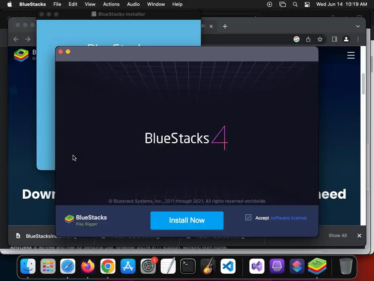Image resolution: width=374 pixels, height=281 pixels.
Task: Open the Audio menu
Action: 133,4
